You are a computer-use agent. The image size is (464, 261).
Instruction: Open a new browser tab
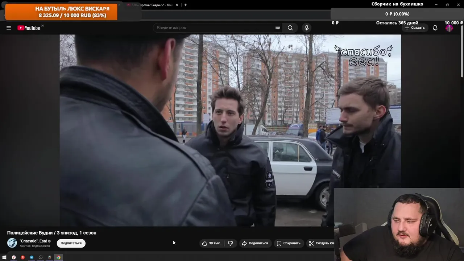(x=186, y=5)
